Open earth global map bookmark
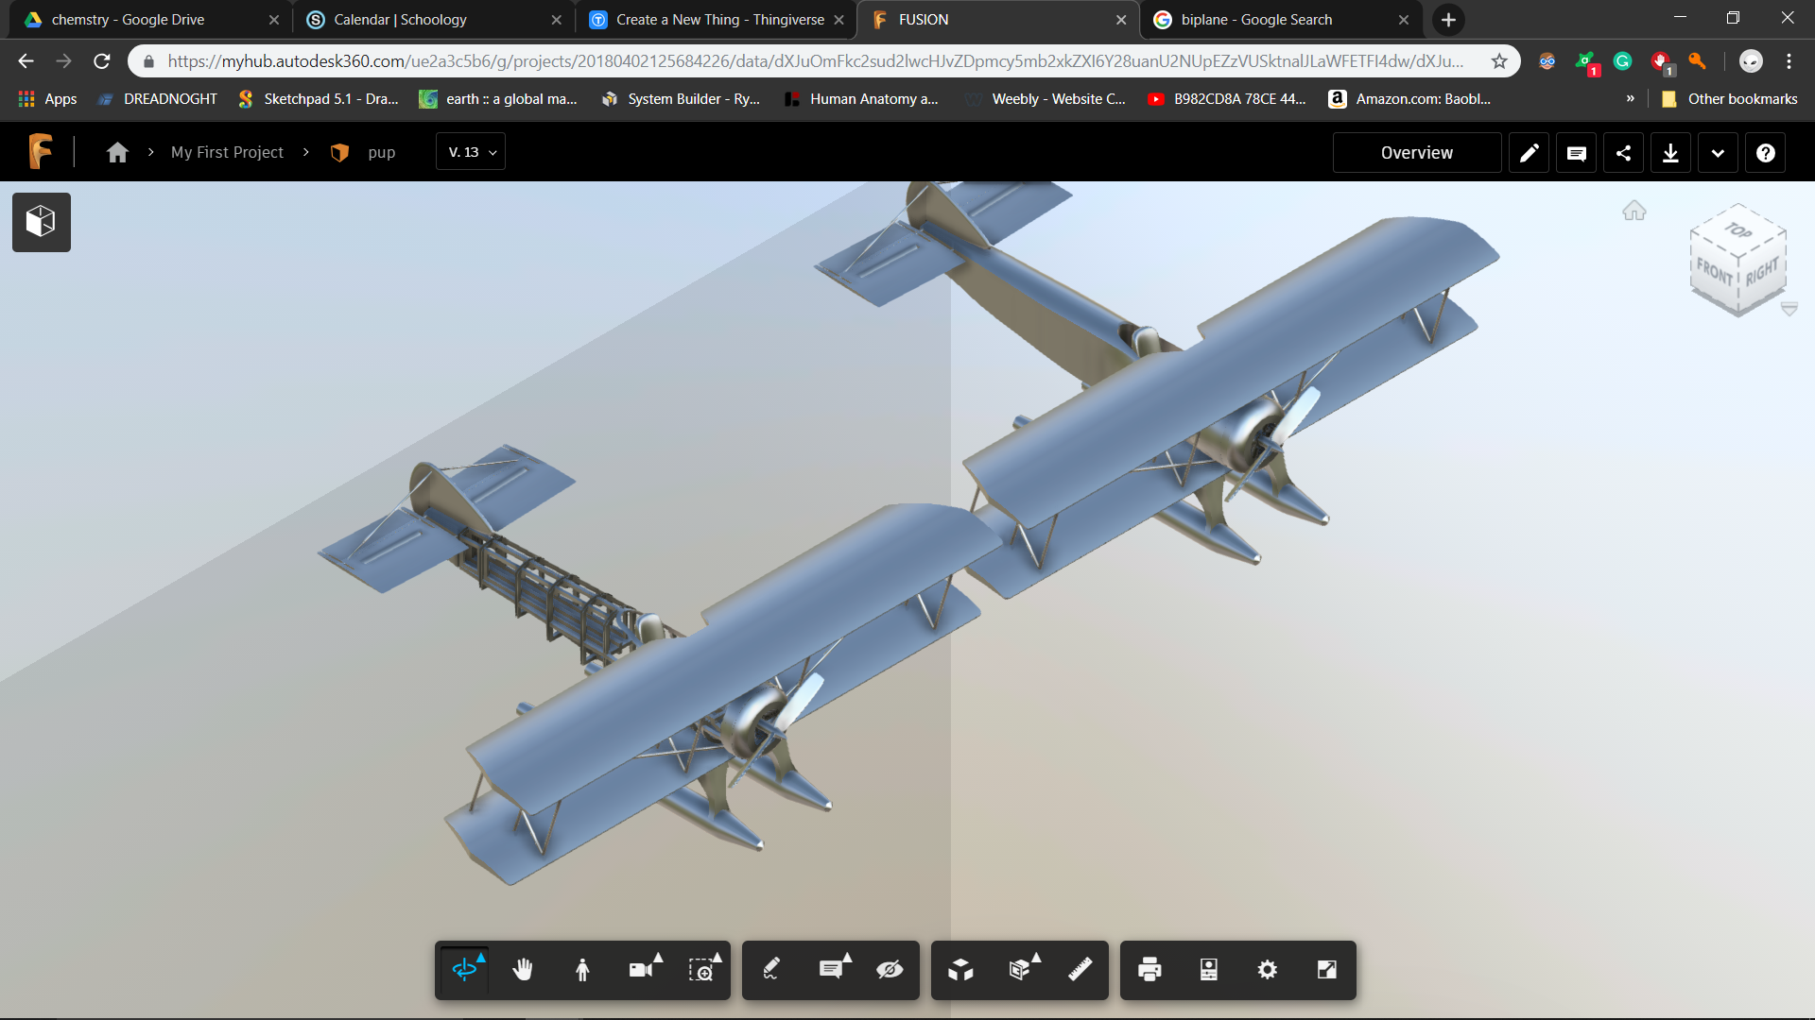 click(498, 99)
